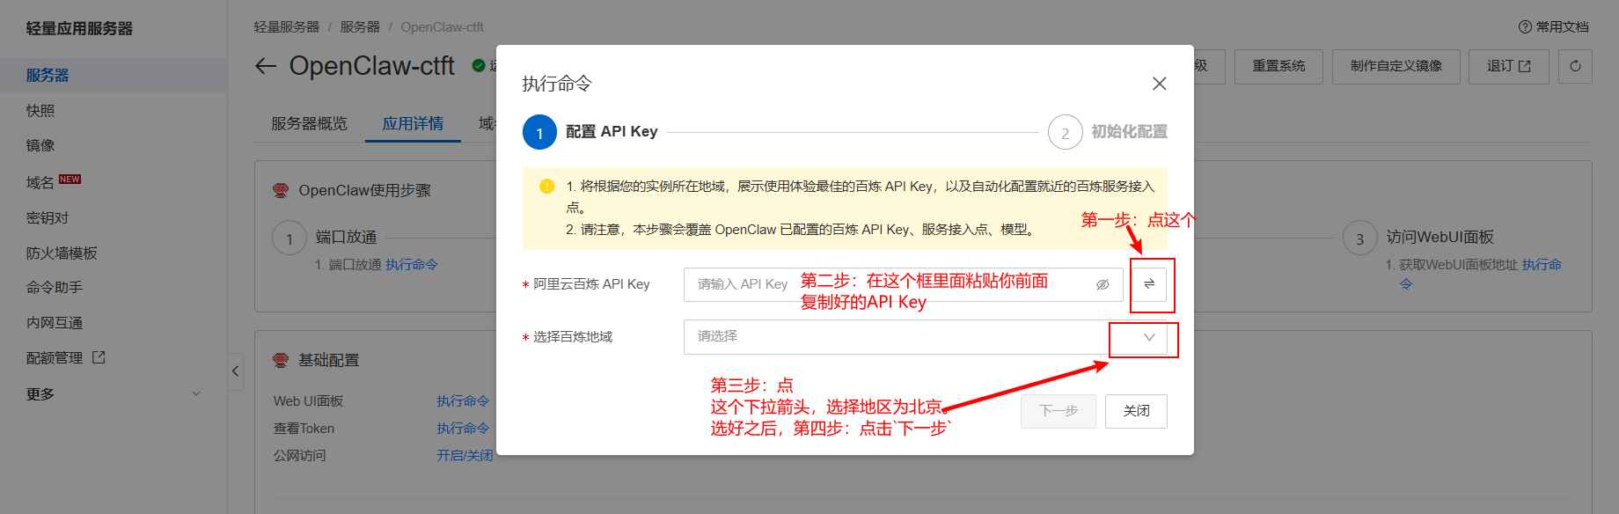Switch to the 应用详情 tab

pyautogui.click(x=413, y=124)
